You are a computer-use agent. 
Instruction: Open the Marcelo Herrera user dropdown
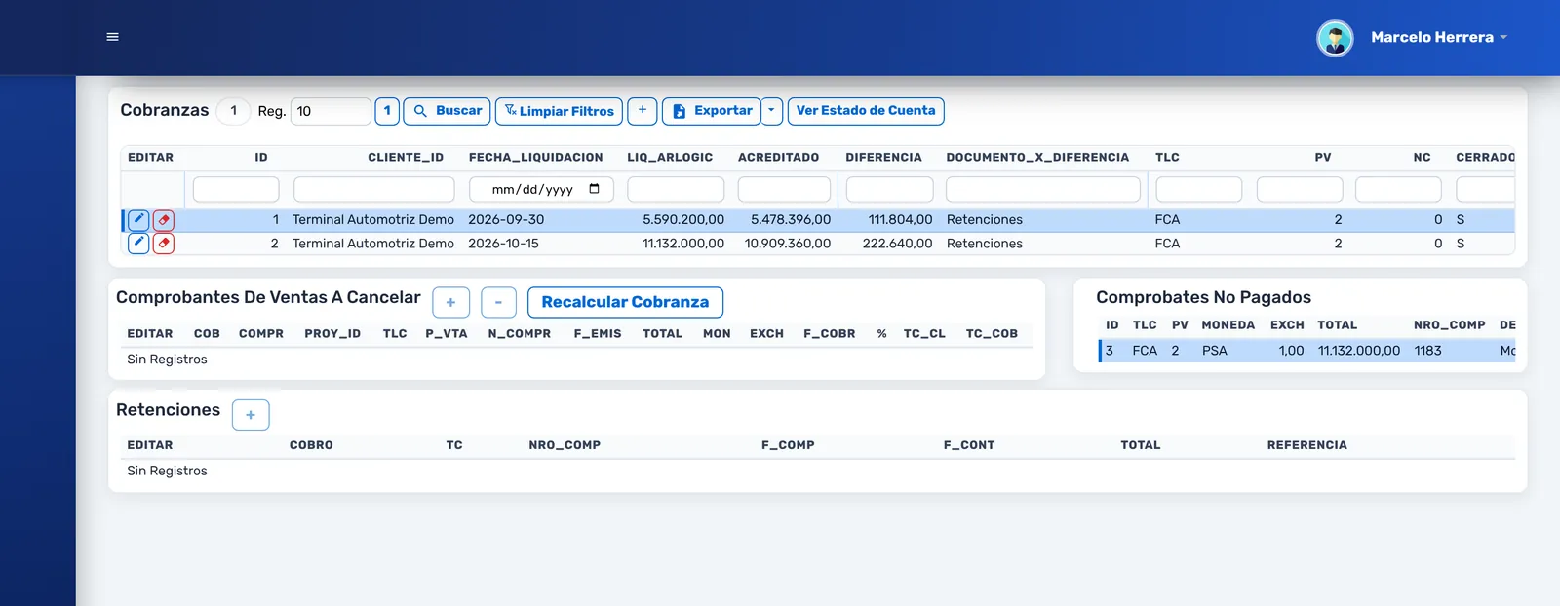(x=1439, y=37)
